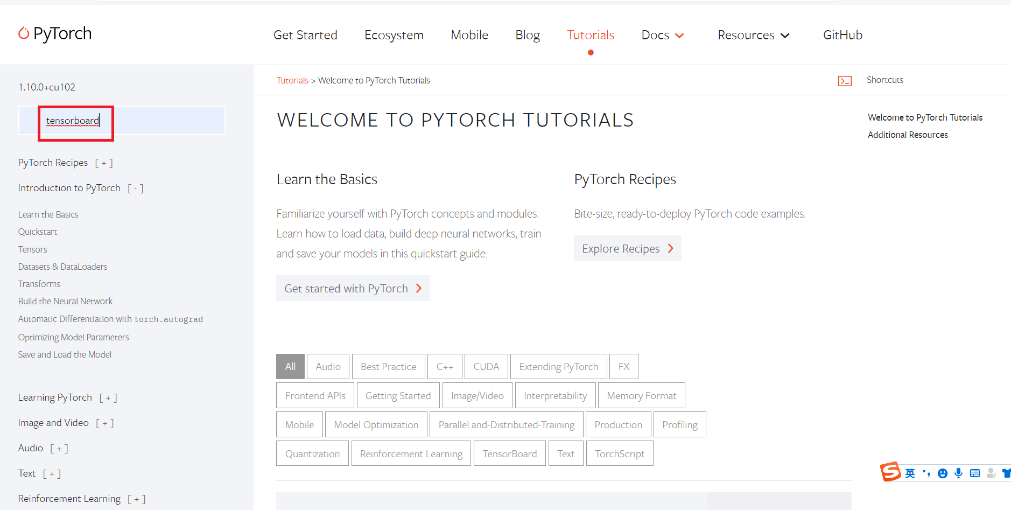The image size is (1011, 510).
Task: Open Ecosystem in the top navigation
Action: tap(394, 35)
